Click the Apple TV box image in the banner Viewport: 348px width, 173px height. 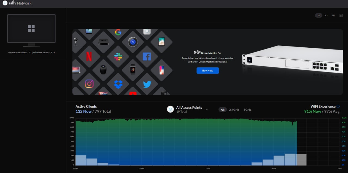point(103,42)
